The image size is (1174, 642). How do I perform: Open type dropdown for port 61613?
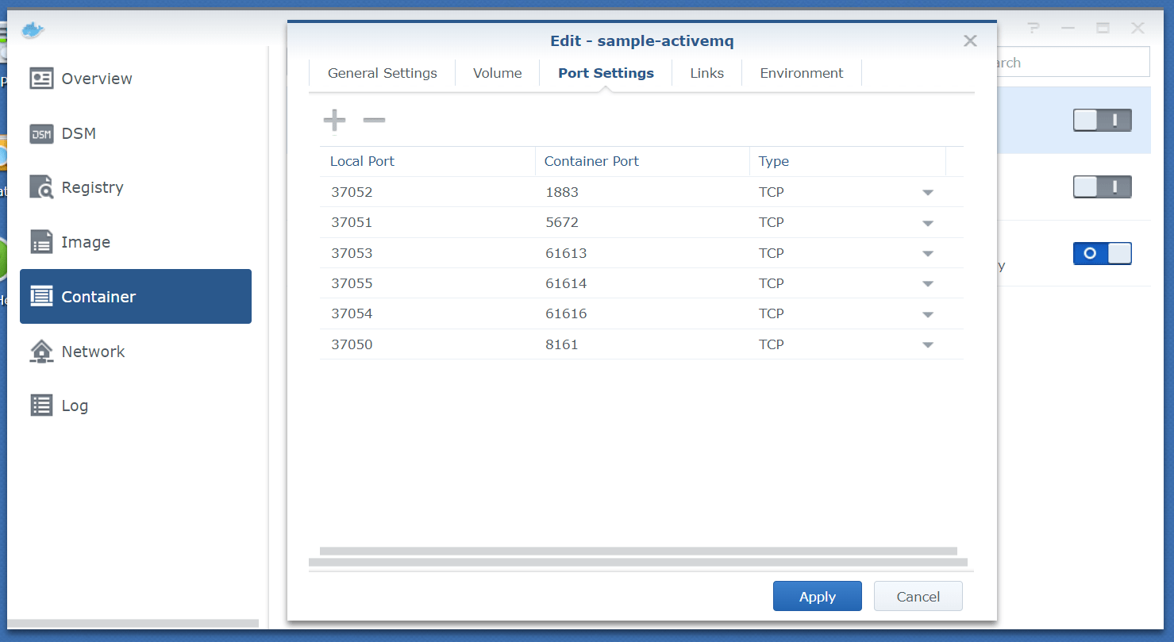(927, 254)
